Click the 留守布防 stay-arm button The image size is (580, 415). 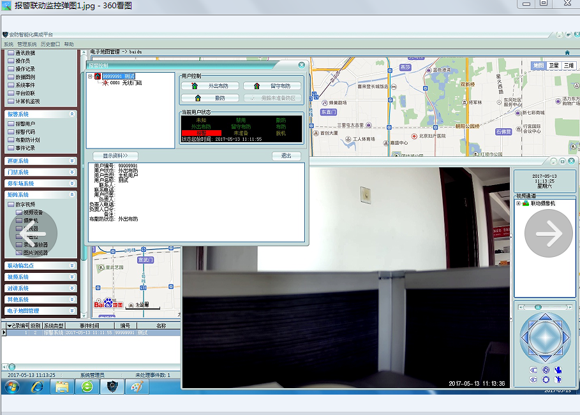[272, 86]
